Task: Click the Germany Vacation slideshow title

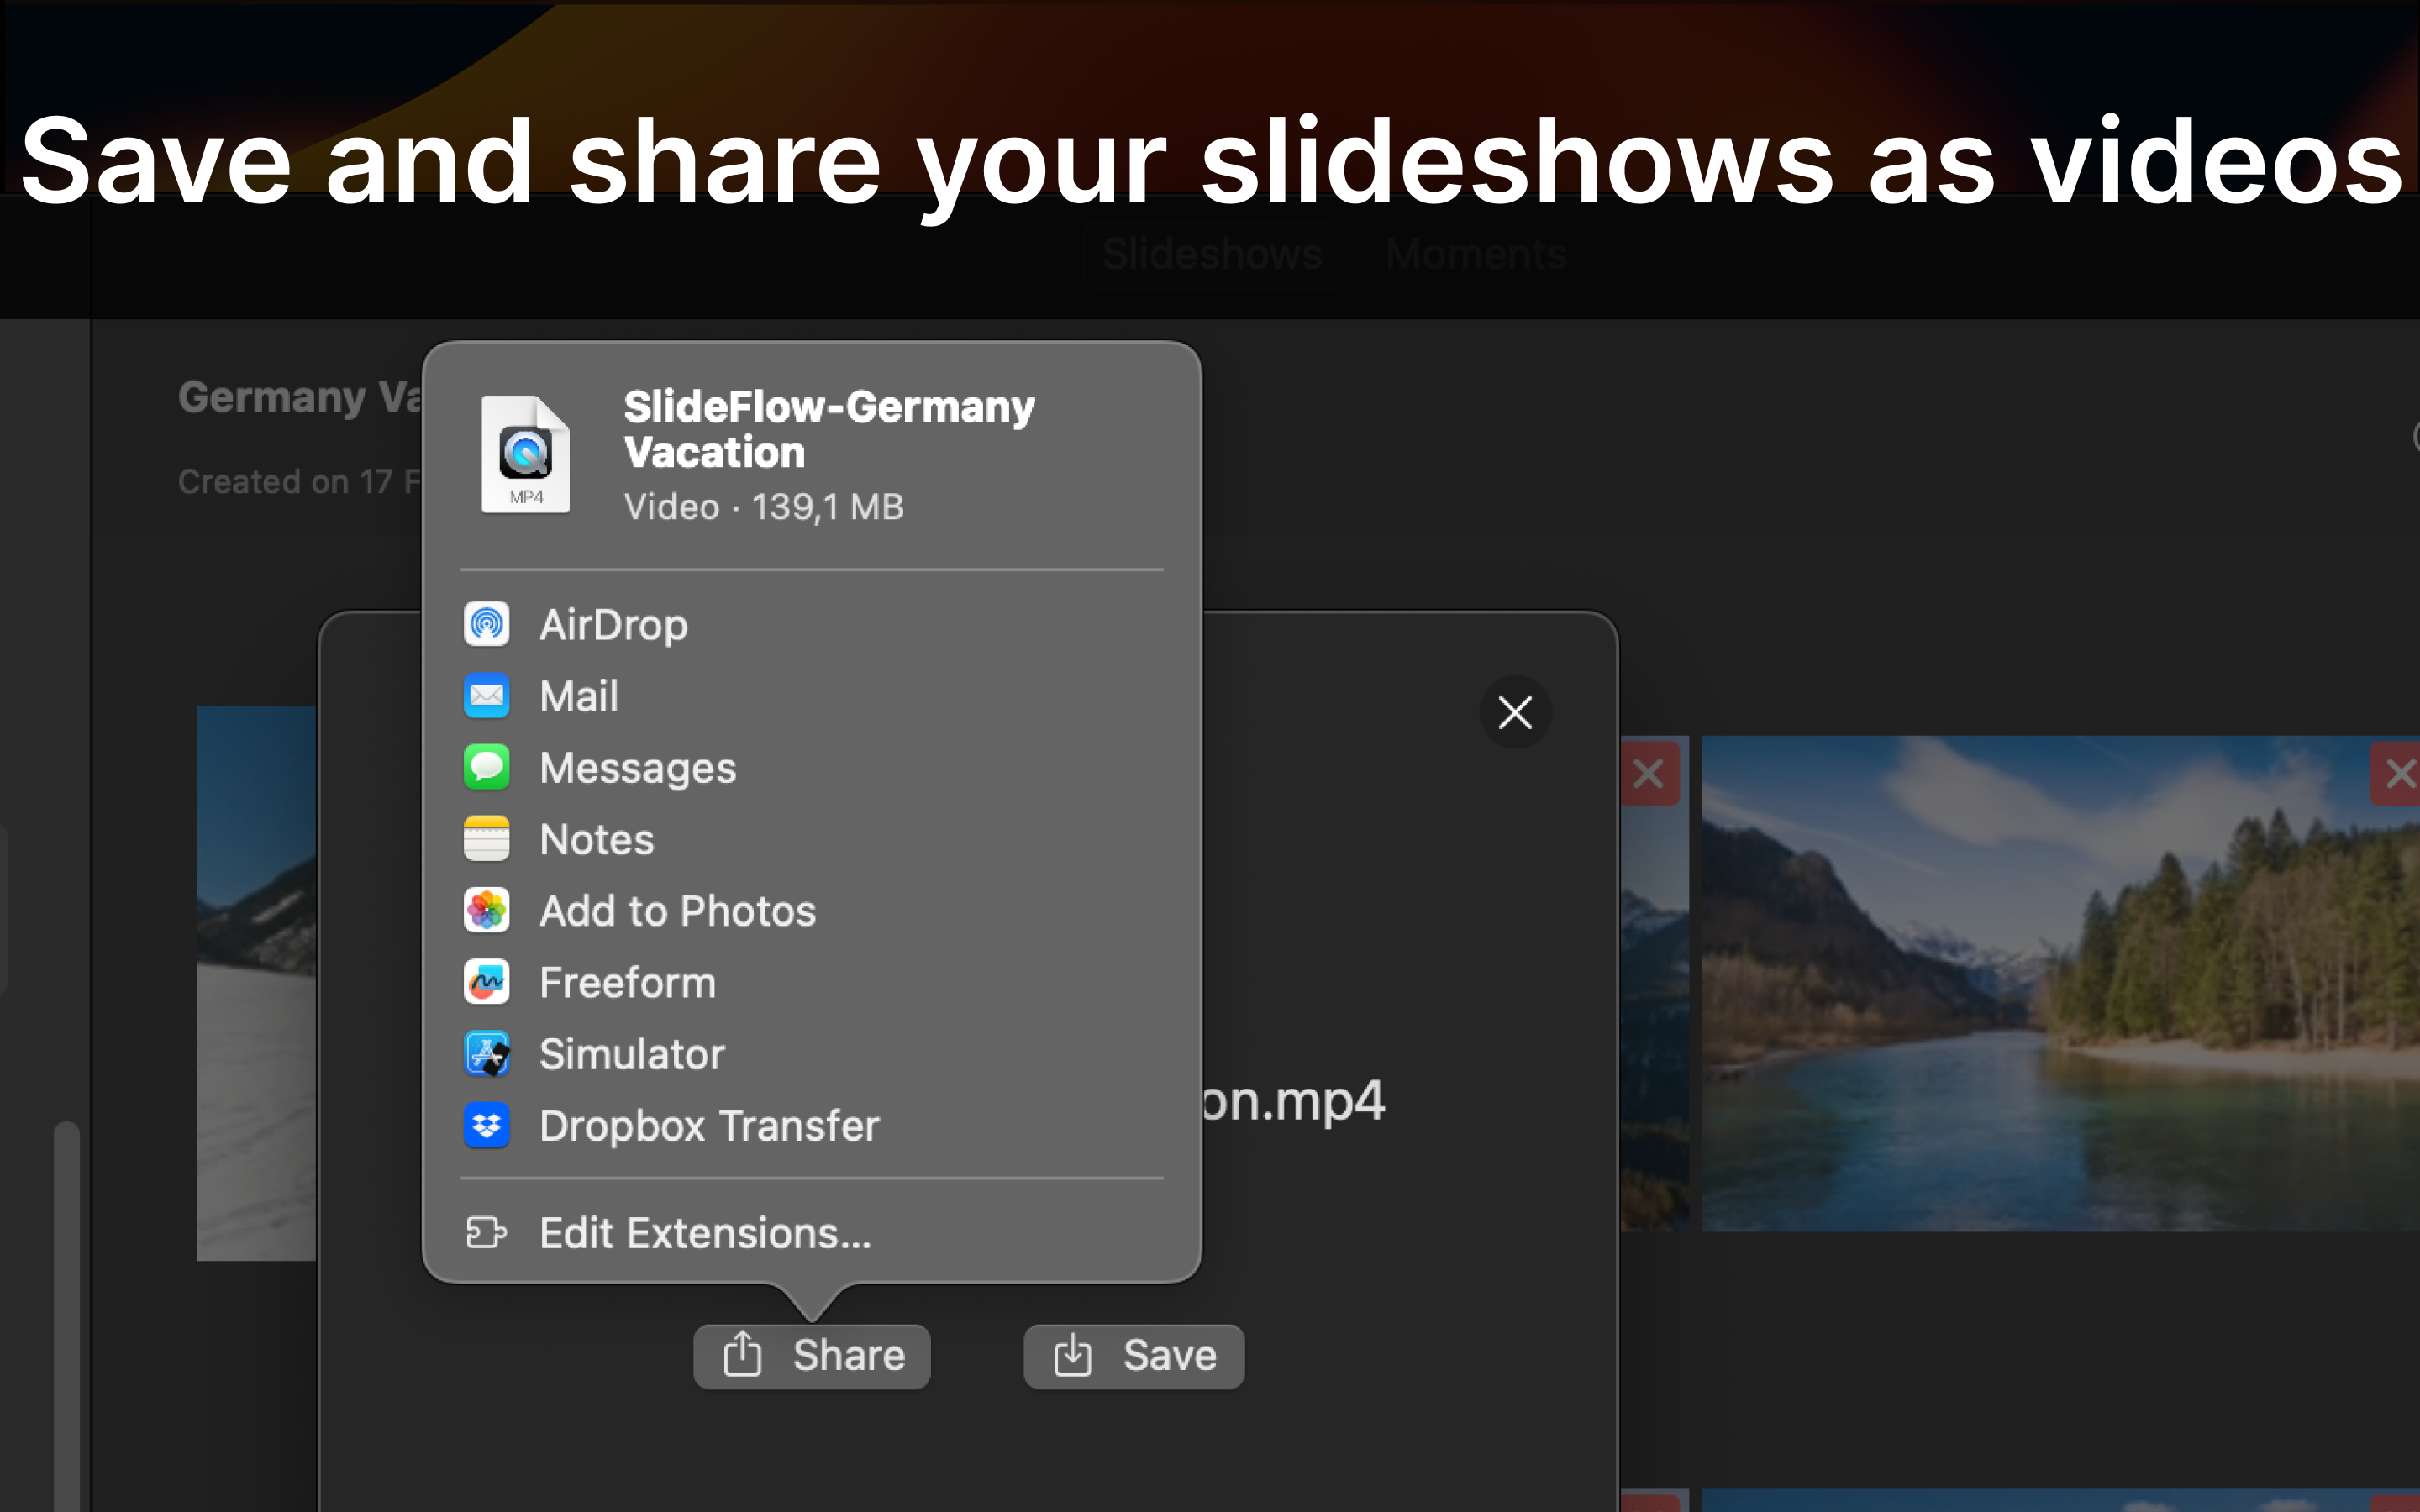Action: pyautogui.click(x=300, y=397)
